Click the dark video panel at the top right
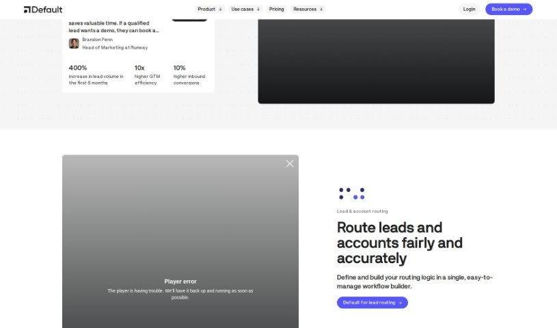The image size is (557, 328). (376, 61)
